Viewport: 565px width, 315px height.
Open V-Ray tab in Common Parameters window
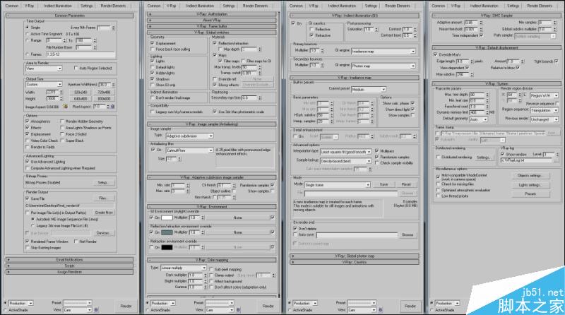point(29,6)
